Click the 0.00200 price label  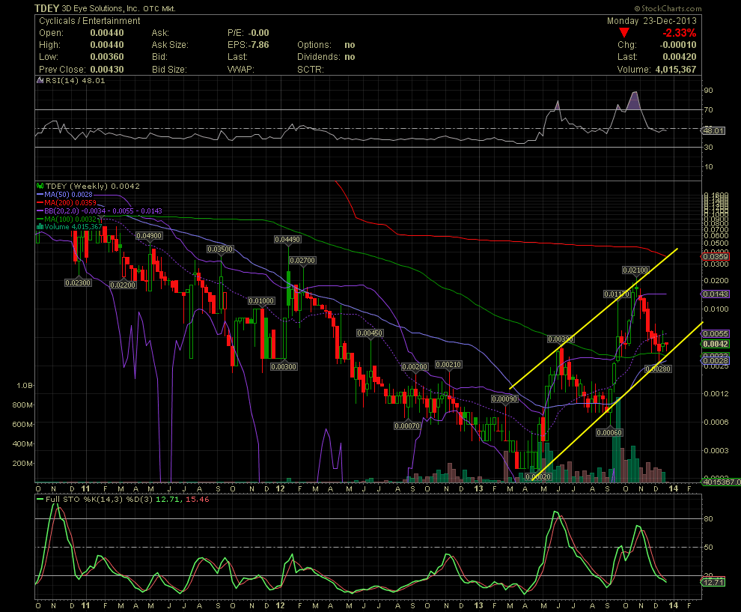[415, 366]
